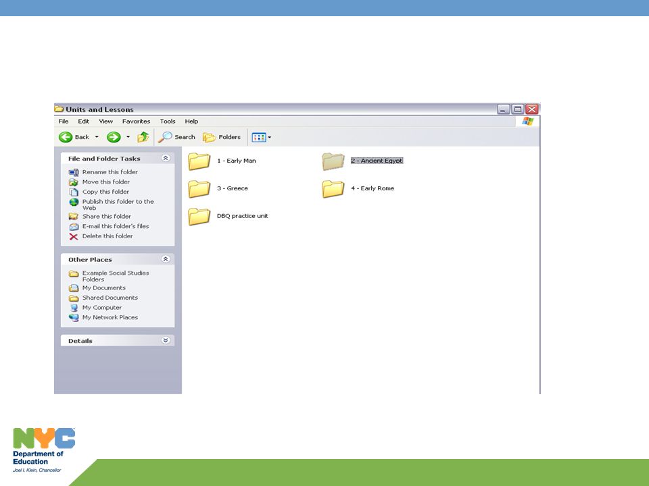Viewport: 649px width, 486px height.
Task: Click the Copy this folder link
Action: tap(105, 192)
